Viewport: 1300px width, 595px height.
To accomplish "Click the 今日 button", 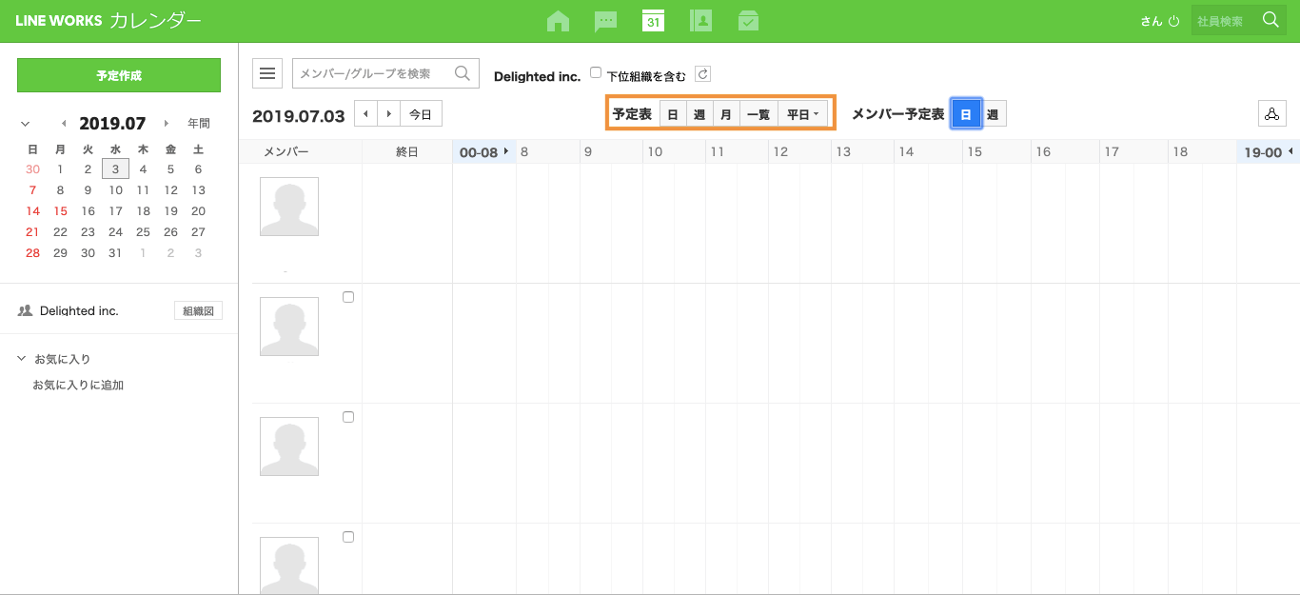I will (x=421, y=114).
